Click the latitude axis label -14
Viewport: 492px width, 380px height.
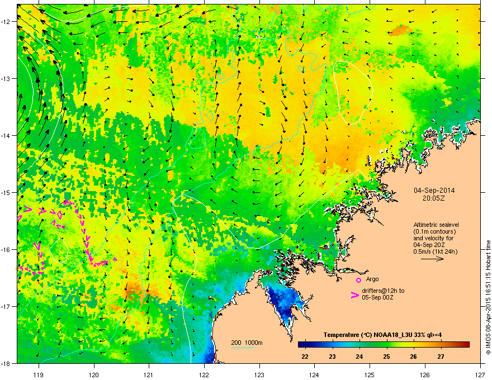coord(6,135)
